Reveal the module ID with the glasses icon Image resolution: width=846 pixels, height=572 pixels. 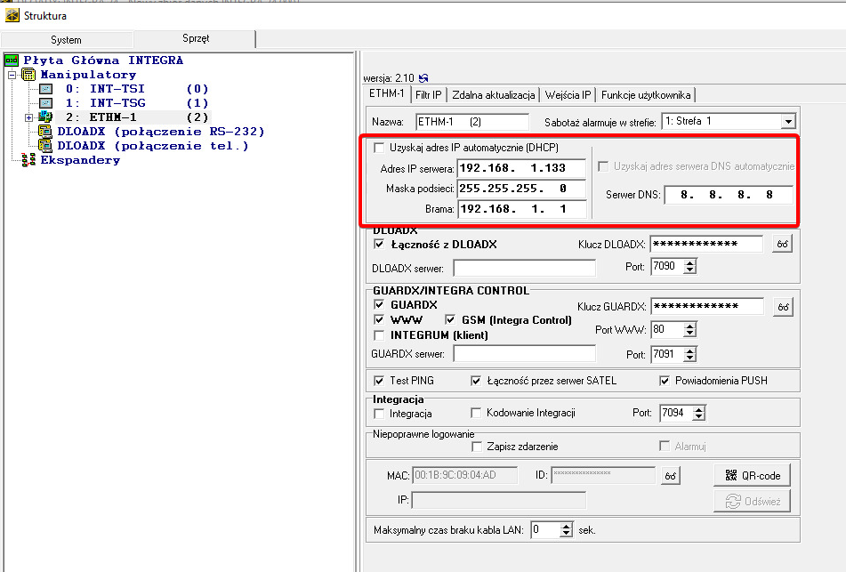[671, 476]
